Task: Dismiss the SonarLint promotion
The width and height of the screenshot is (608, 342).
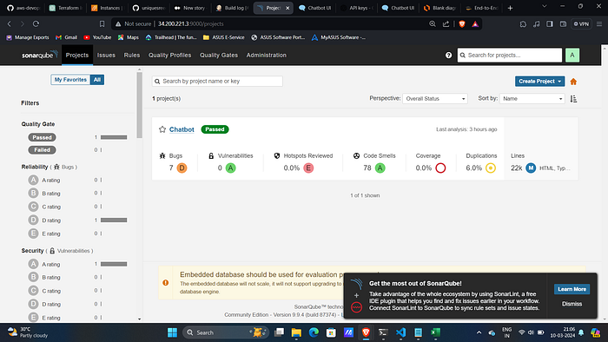Action: pyautogui.click(x=572, y=304)
